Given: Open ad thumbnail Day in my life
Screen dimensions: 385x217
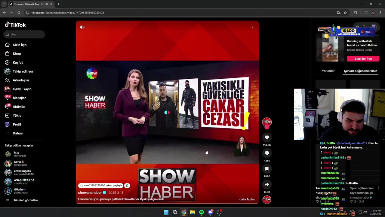Looking at the screenshot, I should (330, 48).
